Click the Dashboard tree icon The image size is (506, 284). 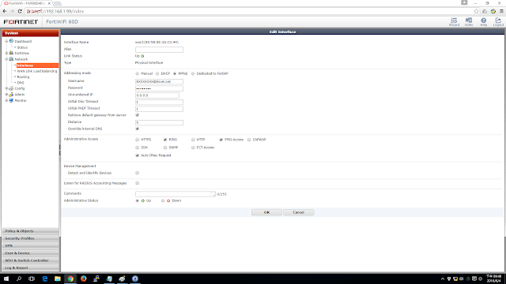(11, 41)
